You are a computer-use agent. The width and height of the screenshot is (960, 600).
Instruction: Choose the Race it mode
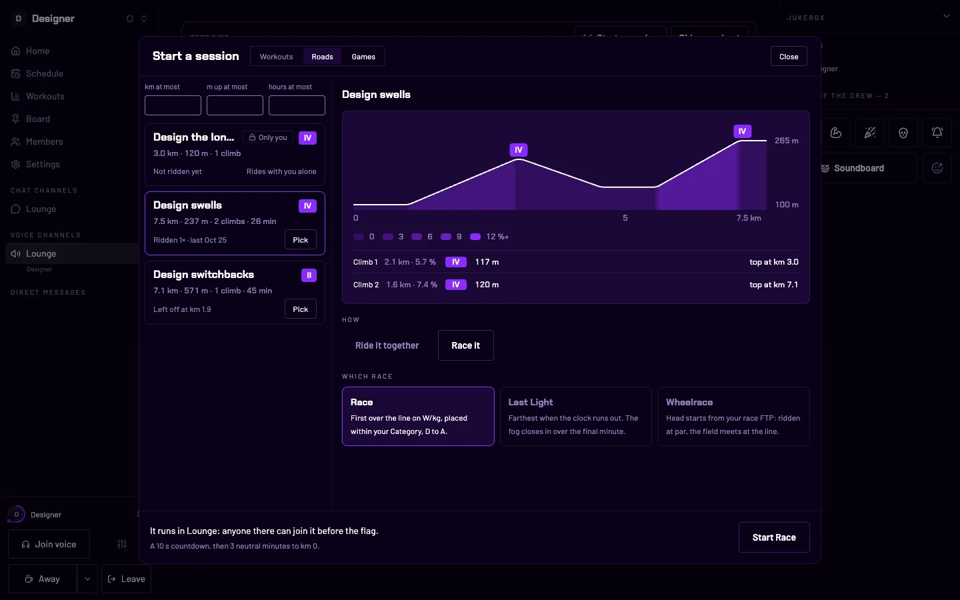[x=466, y=345]
